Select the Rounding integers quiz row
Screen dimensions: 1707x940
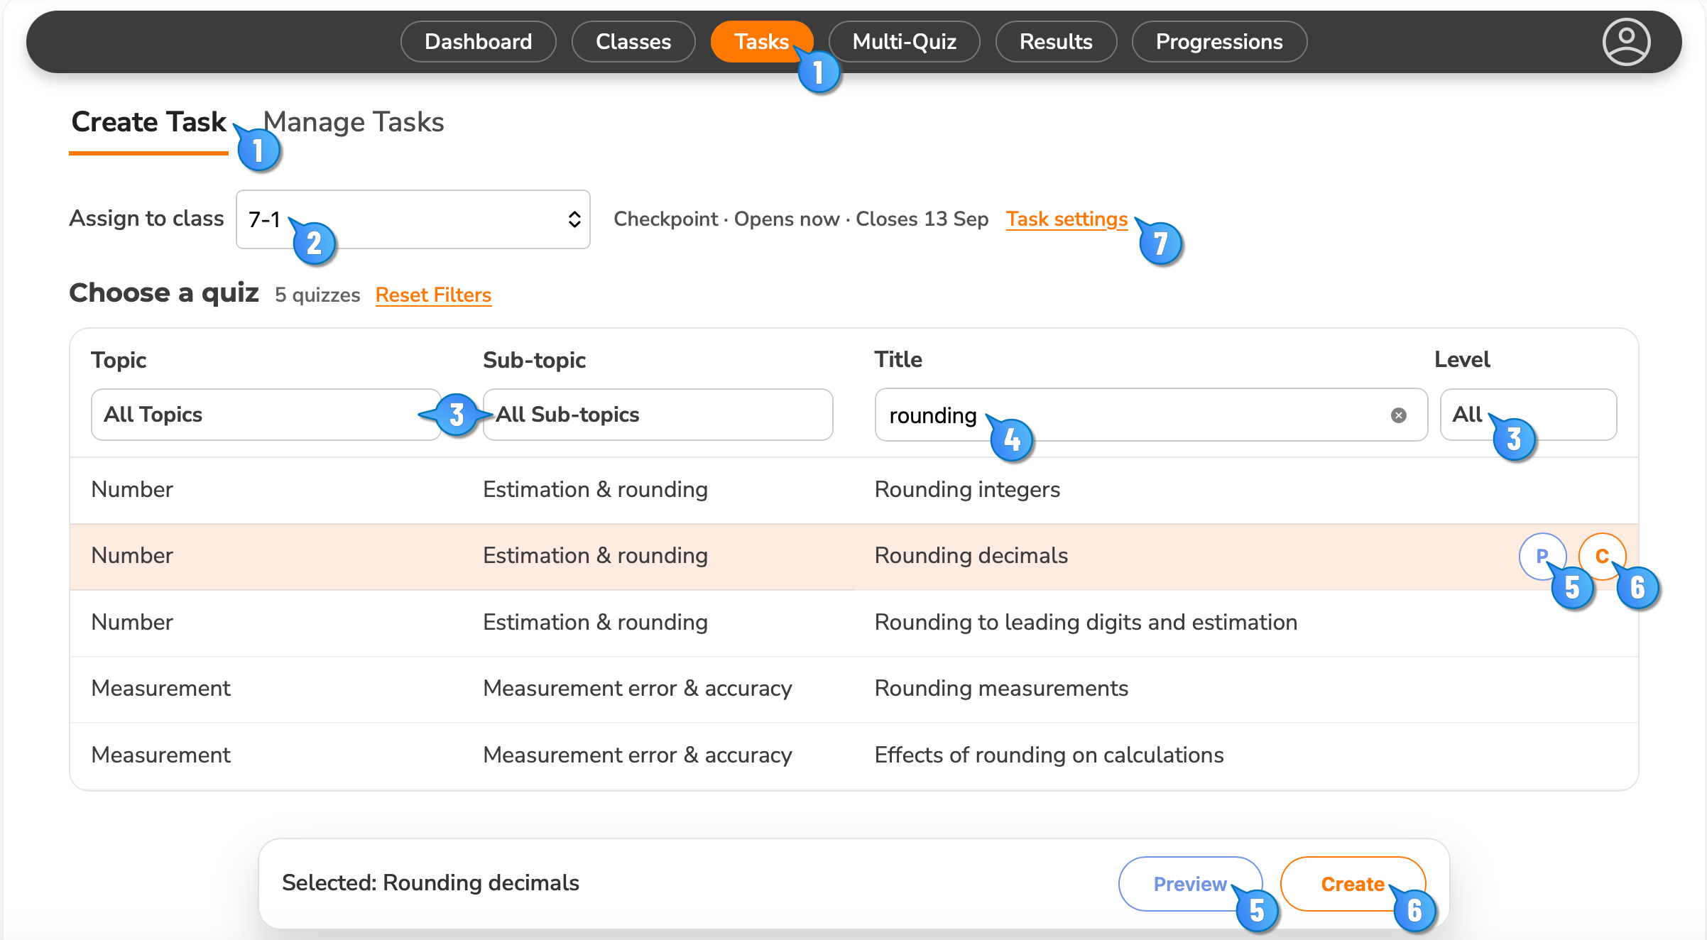853,490
